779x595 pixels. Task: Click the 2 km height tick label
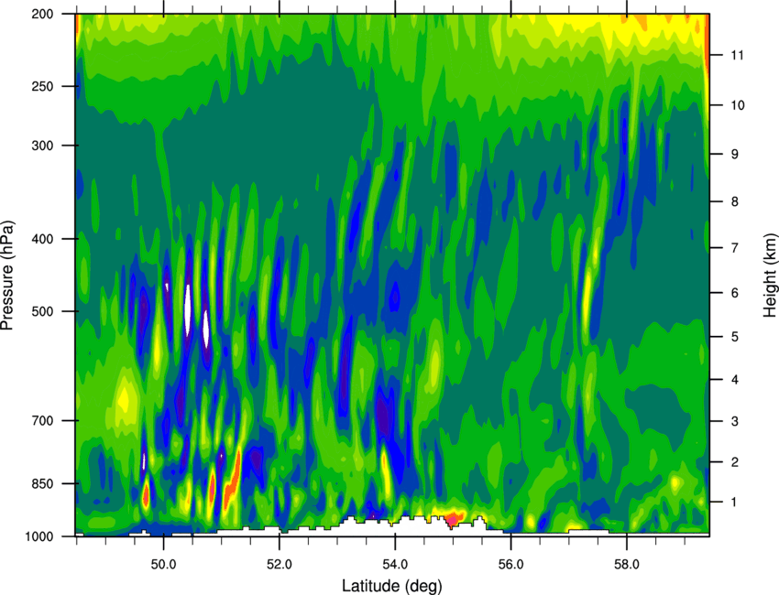[x=735, y=462]
